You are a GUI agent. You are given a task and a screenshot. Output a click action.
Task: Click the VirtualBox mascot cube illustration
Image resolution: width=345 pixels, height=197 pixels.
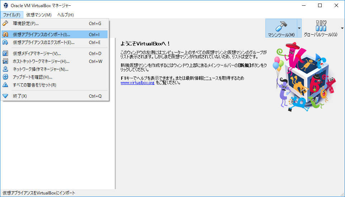coord(304,77)
